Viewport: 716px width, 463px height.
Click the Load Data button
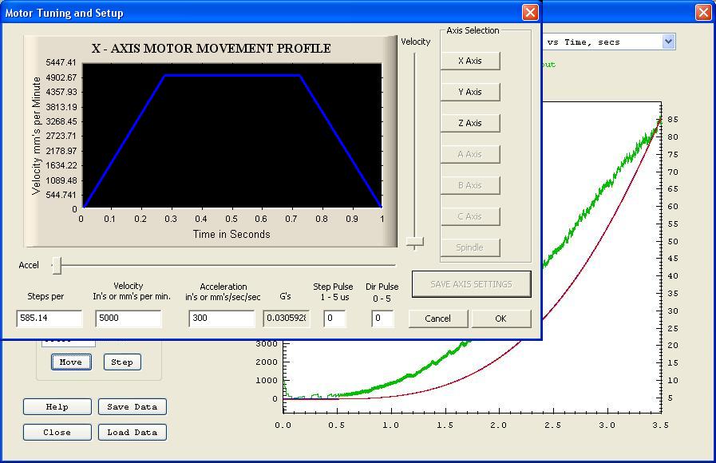(133, 433)
